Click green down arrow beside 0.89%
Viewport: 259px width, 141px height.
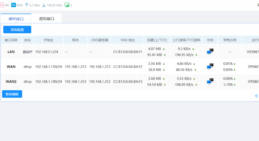[234, 70]
